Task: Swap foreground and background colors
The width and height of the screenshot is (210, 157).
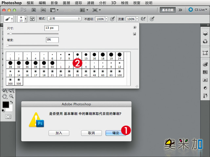Action: (11, 102)
